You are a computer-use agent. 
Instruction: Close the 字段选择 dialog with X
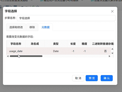112,11
